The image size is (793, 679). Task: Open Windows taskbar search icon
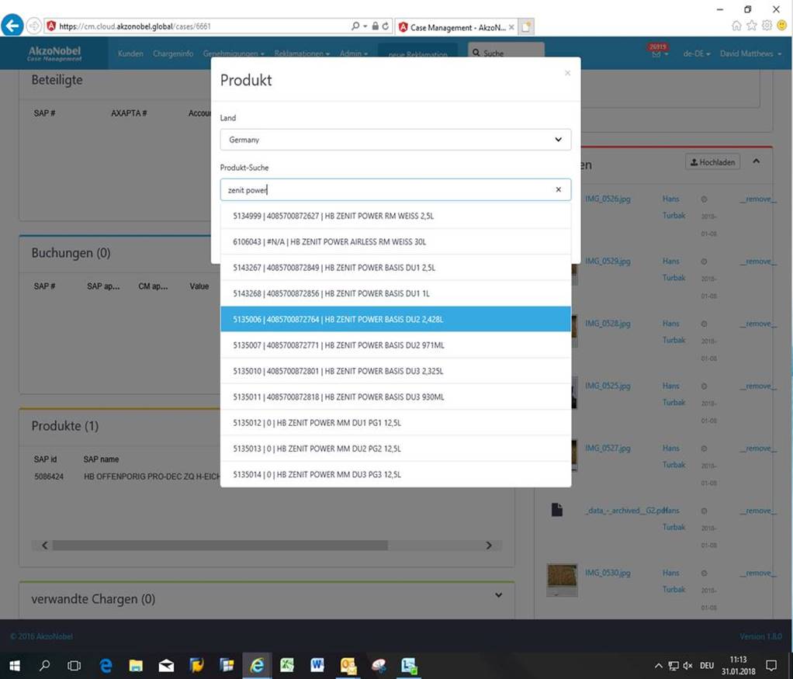(x=44, y=665)
